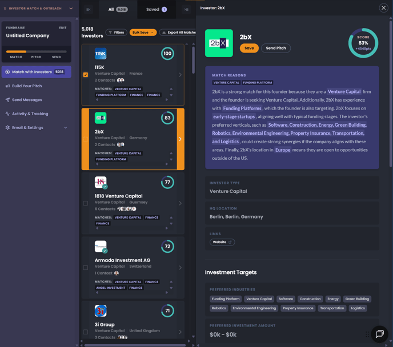Close the 2bX investor detail panel

pos(383,8)
